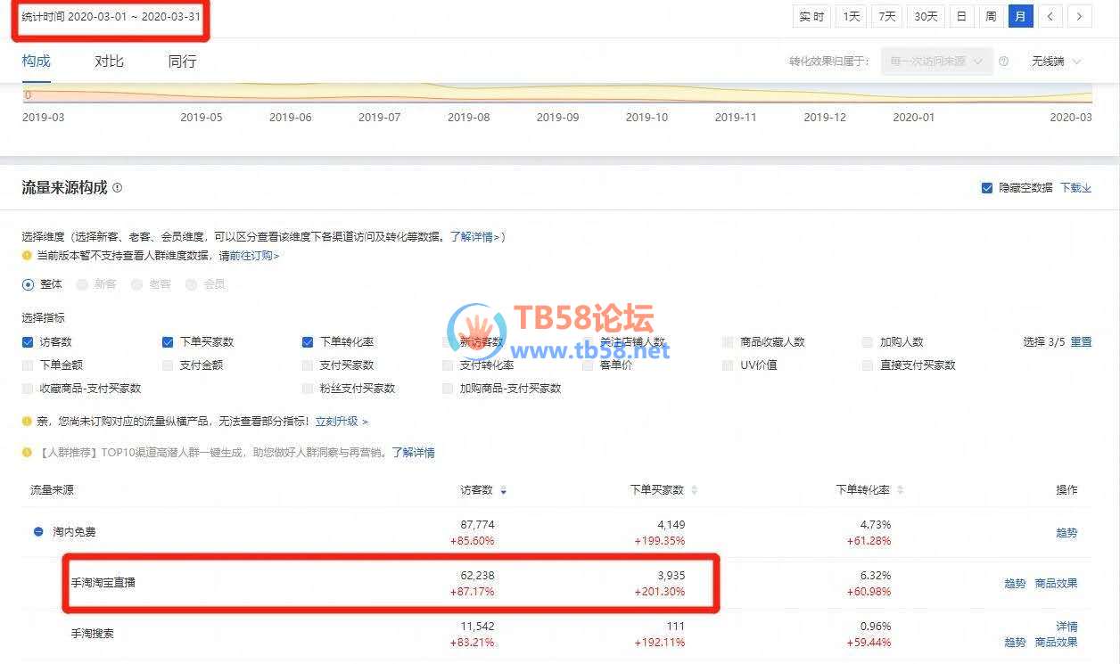
Task: Click the 2020-01 label on chart axis
Action: [x=914, y=117]
